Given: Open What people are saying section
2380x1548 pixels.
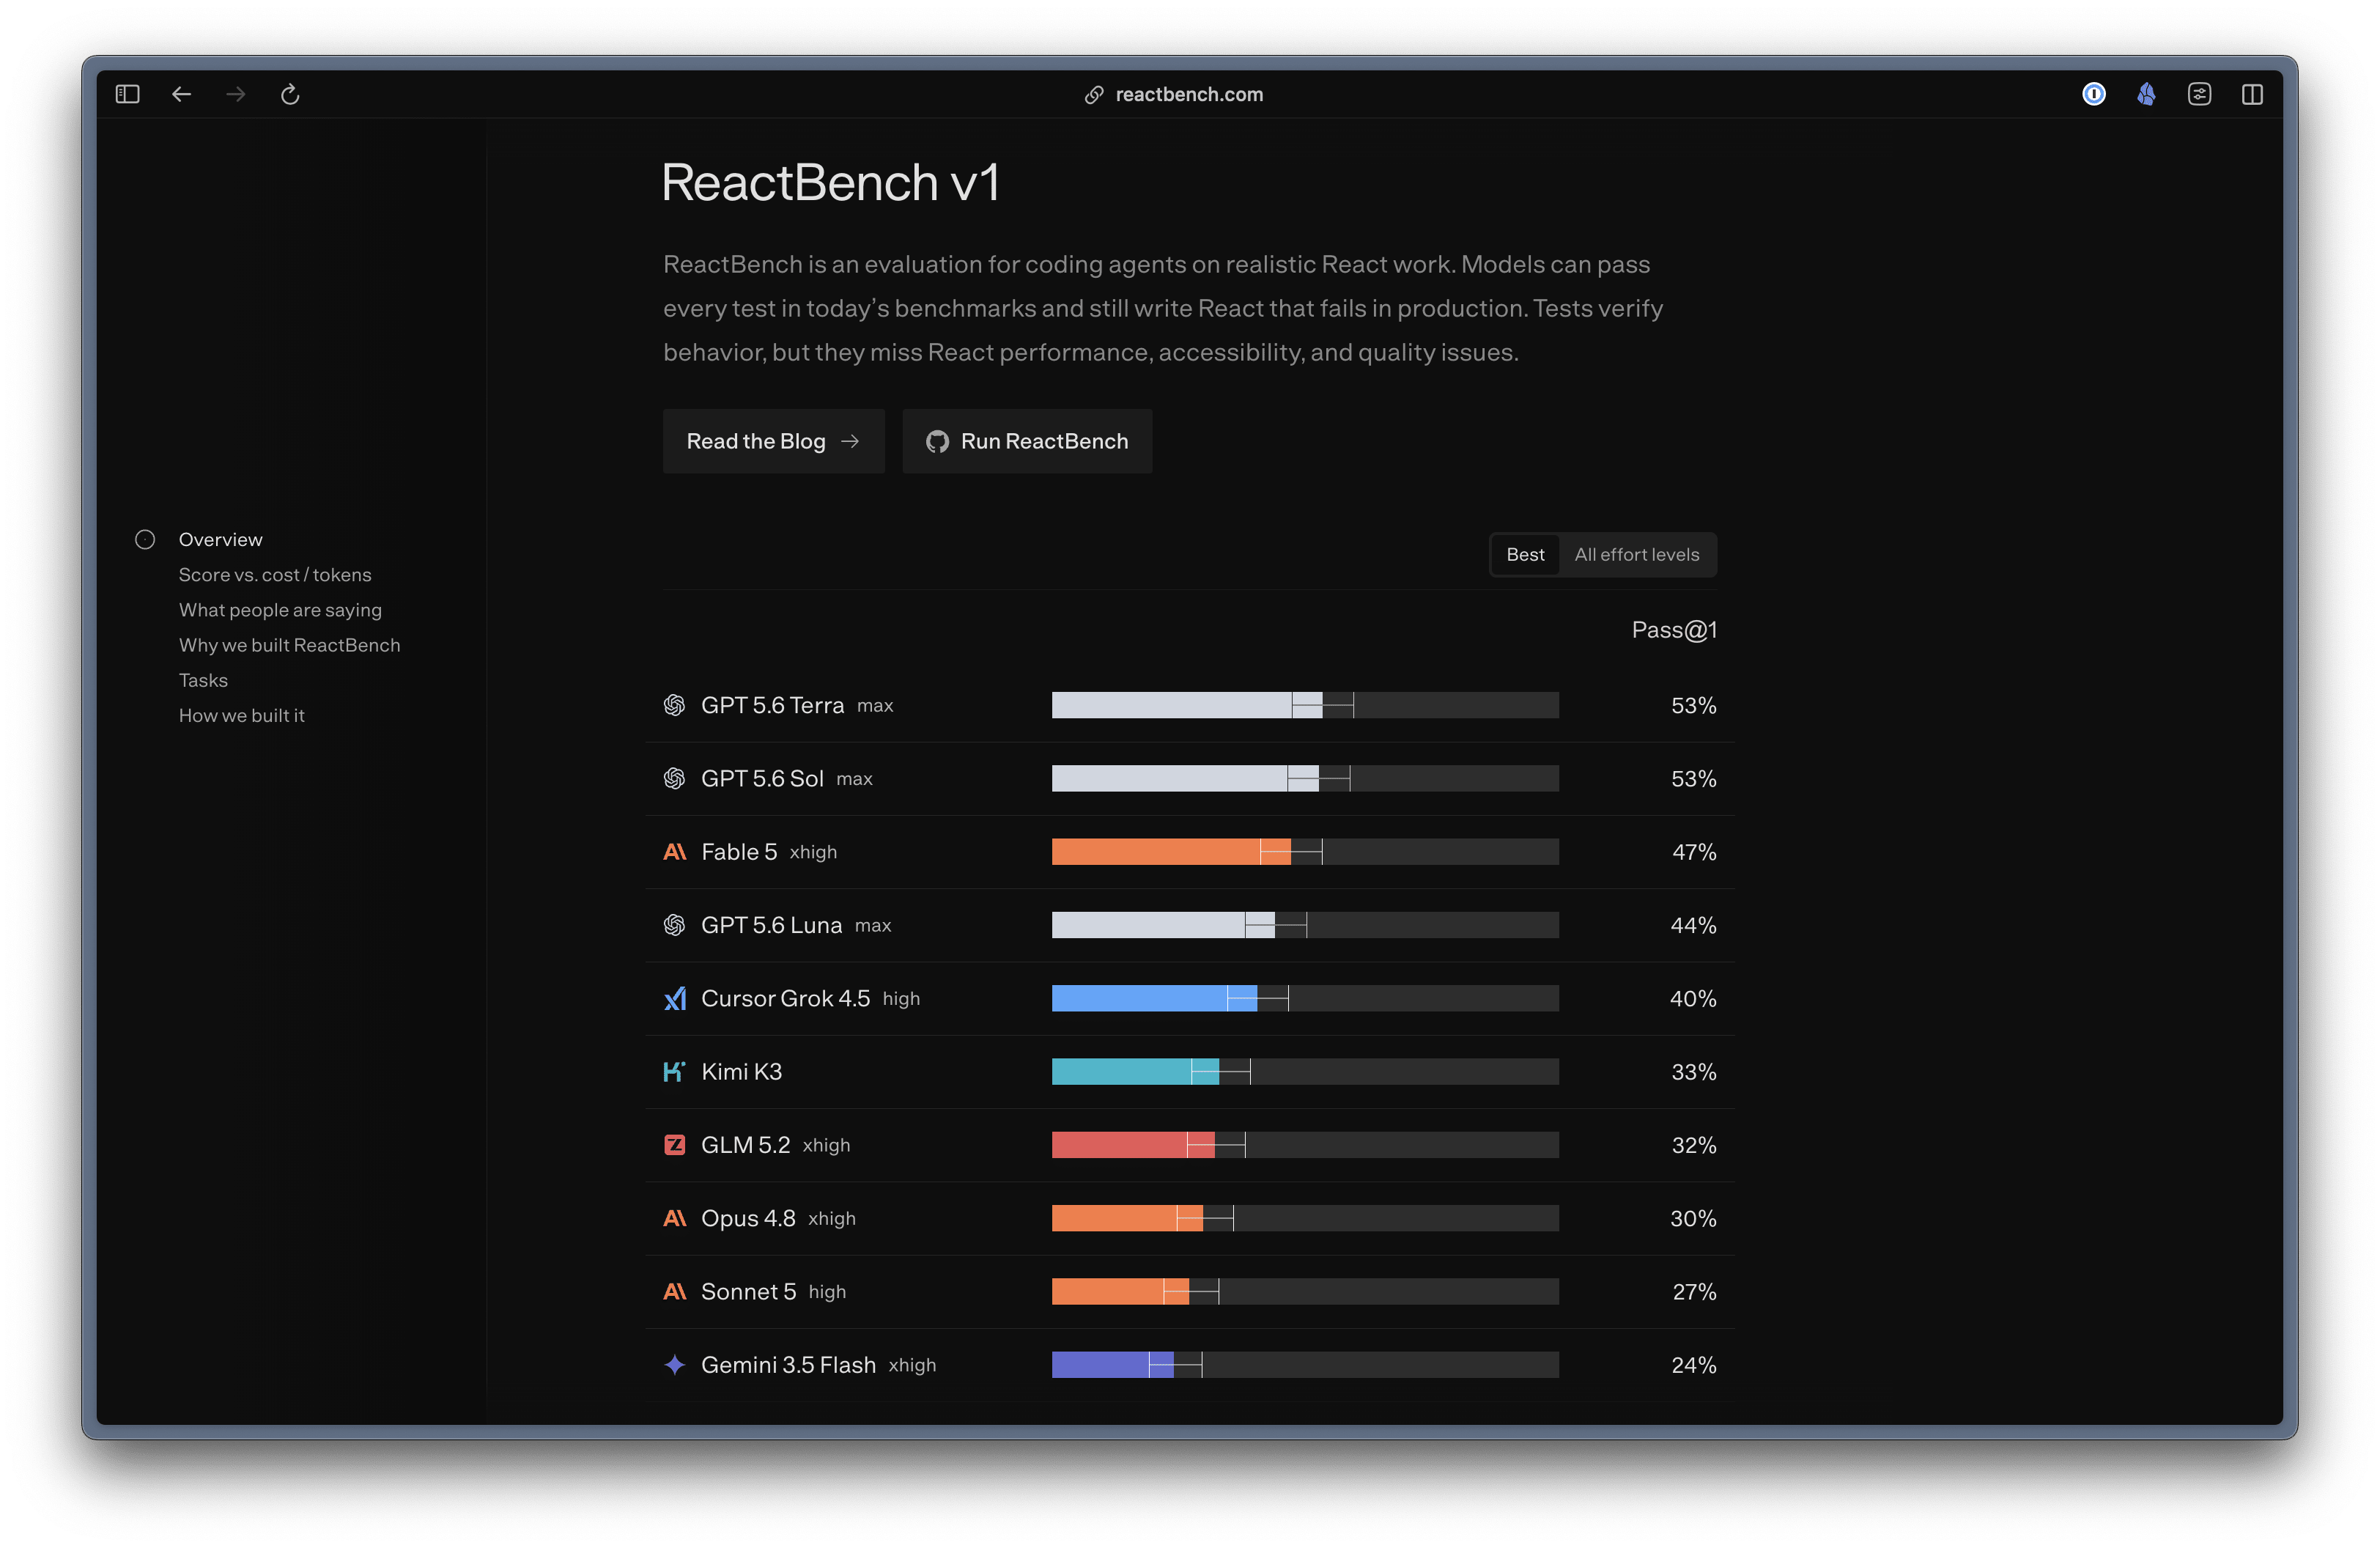Looking at the screenshot, I should [x=280, y=609].
